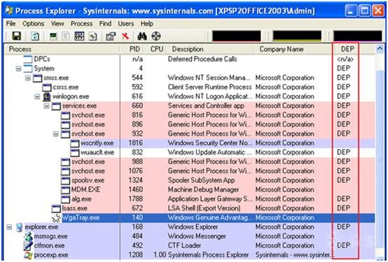Click the middle commit history mini graph
388x262 pixels.
point(297,36)
